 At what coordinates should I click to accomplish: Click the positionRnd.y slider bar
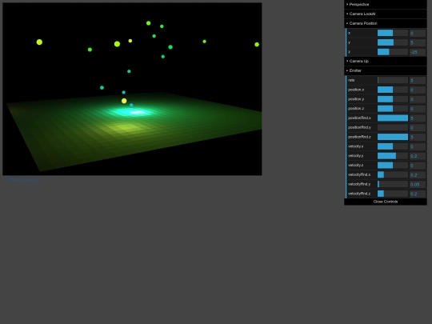click(x=393, y=127)
